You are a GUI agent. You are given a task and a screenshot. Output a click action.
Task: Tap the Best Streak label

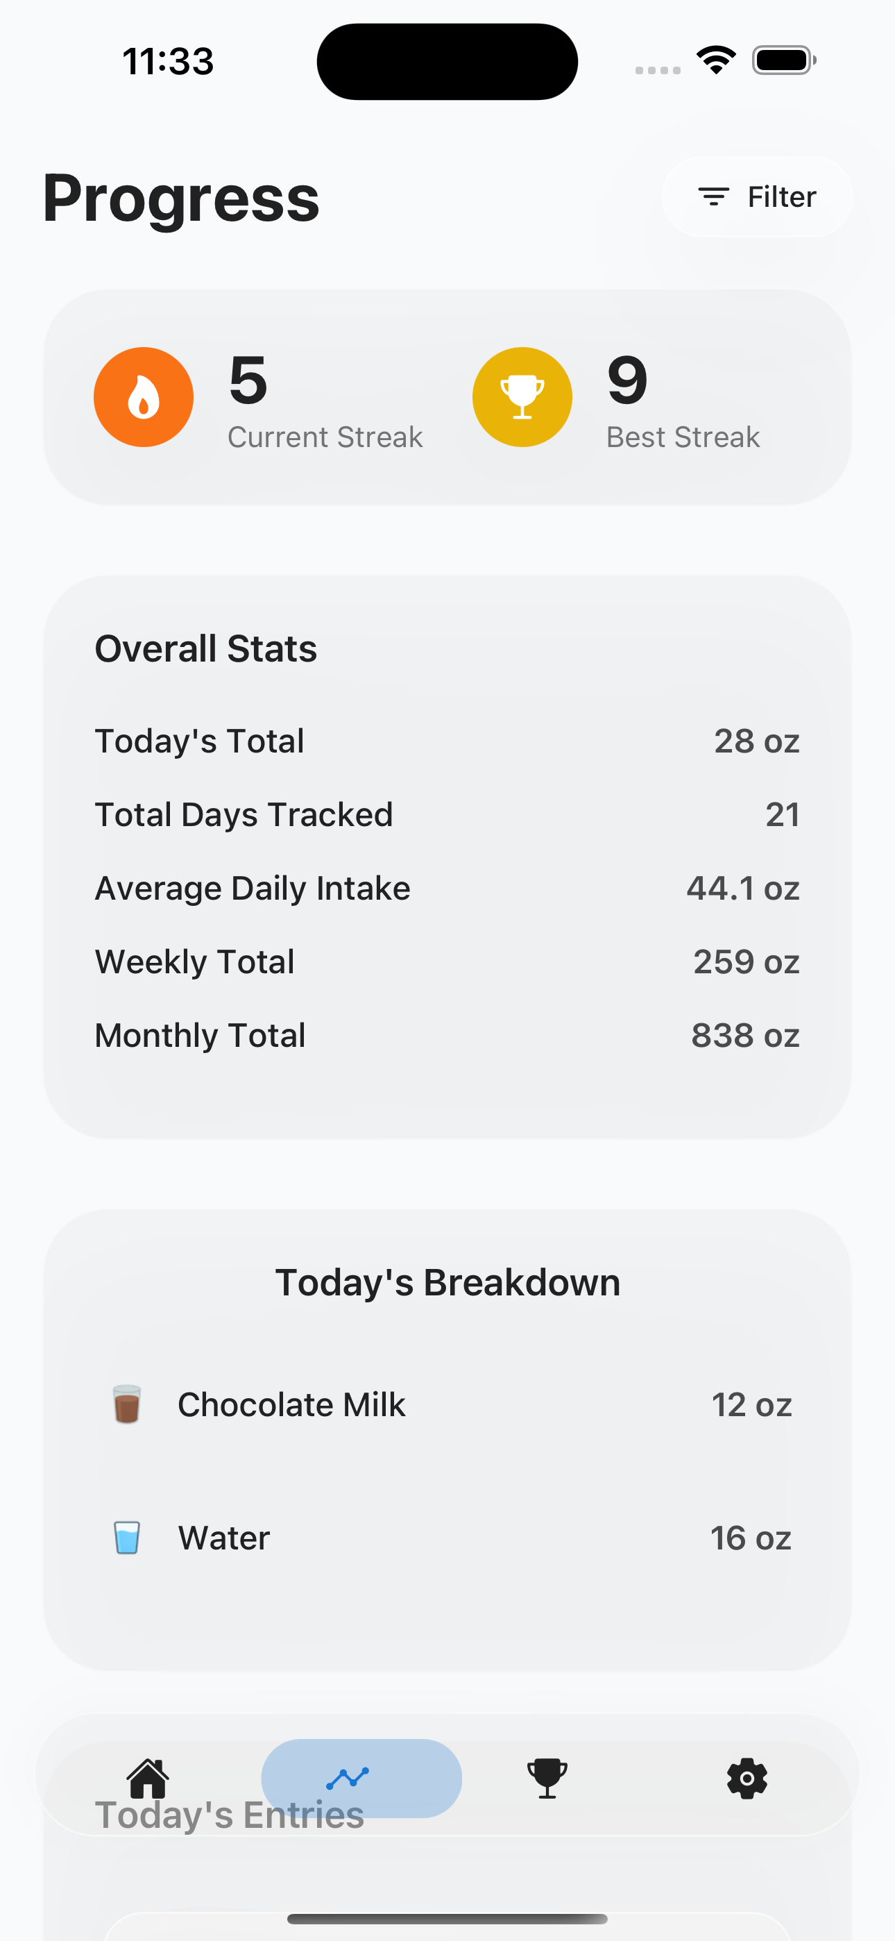683,437
